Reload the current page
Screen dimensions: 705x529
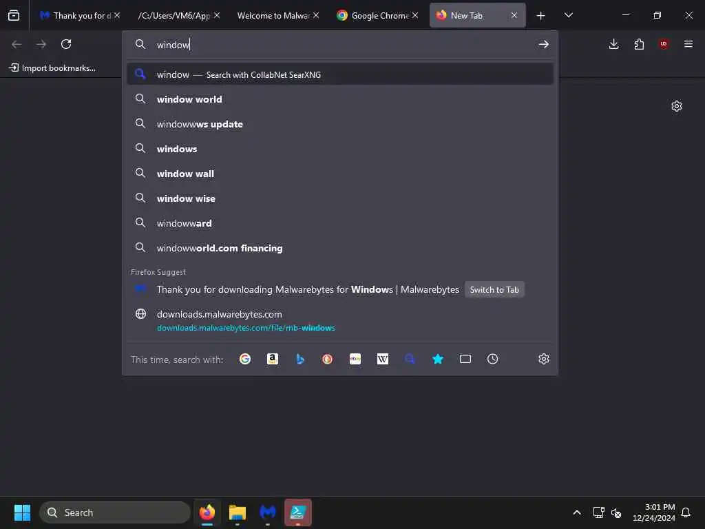pyautogui.click(x=66, y=44)
